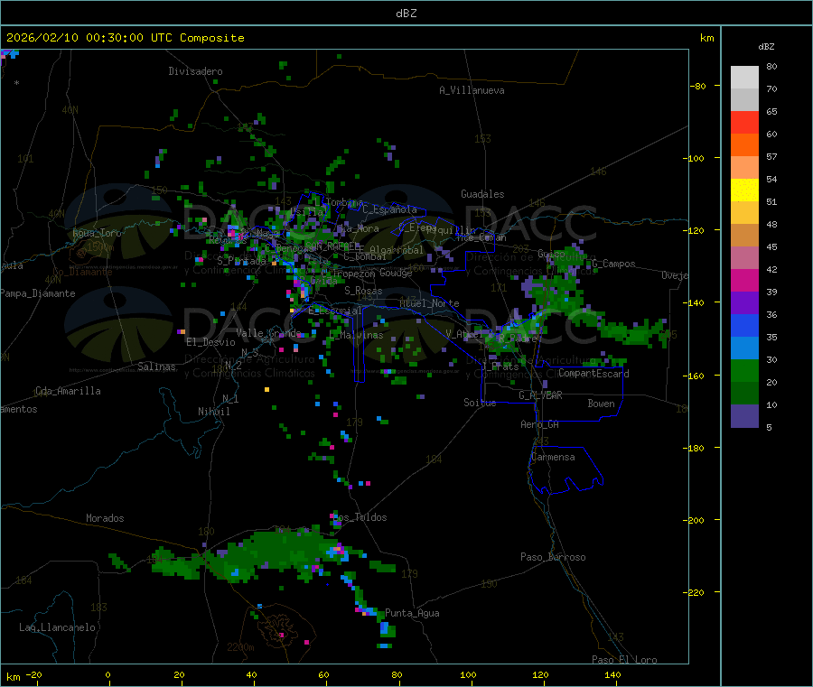This screenshot has width=813, height=687.
Task: Click the '-80' tick on vertical axis
Action: (697, 86)
